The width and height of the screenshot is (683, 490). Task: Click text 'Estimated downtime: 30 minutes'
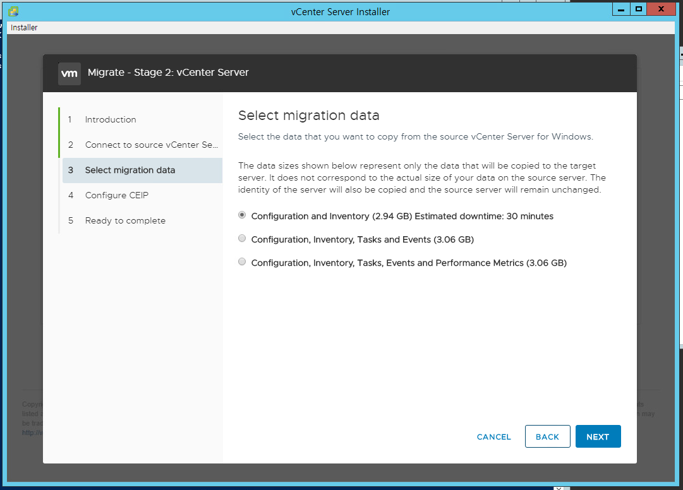coord(484,217)
